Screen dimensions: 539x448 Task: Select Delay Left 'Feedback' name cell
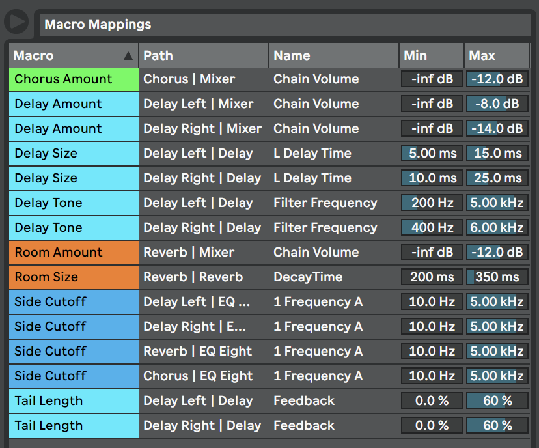[335, 401]
